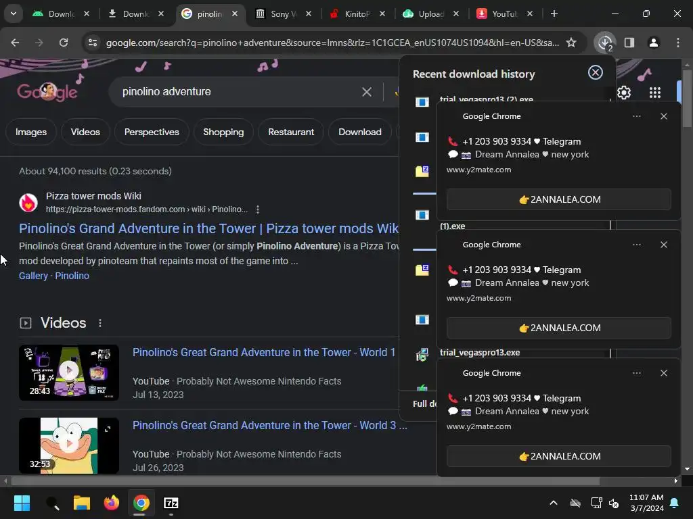Dismiss the third Google Chrome notification
The height and width of the screenshot is (519, 693).
664,373
